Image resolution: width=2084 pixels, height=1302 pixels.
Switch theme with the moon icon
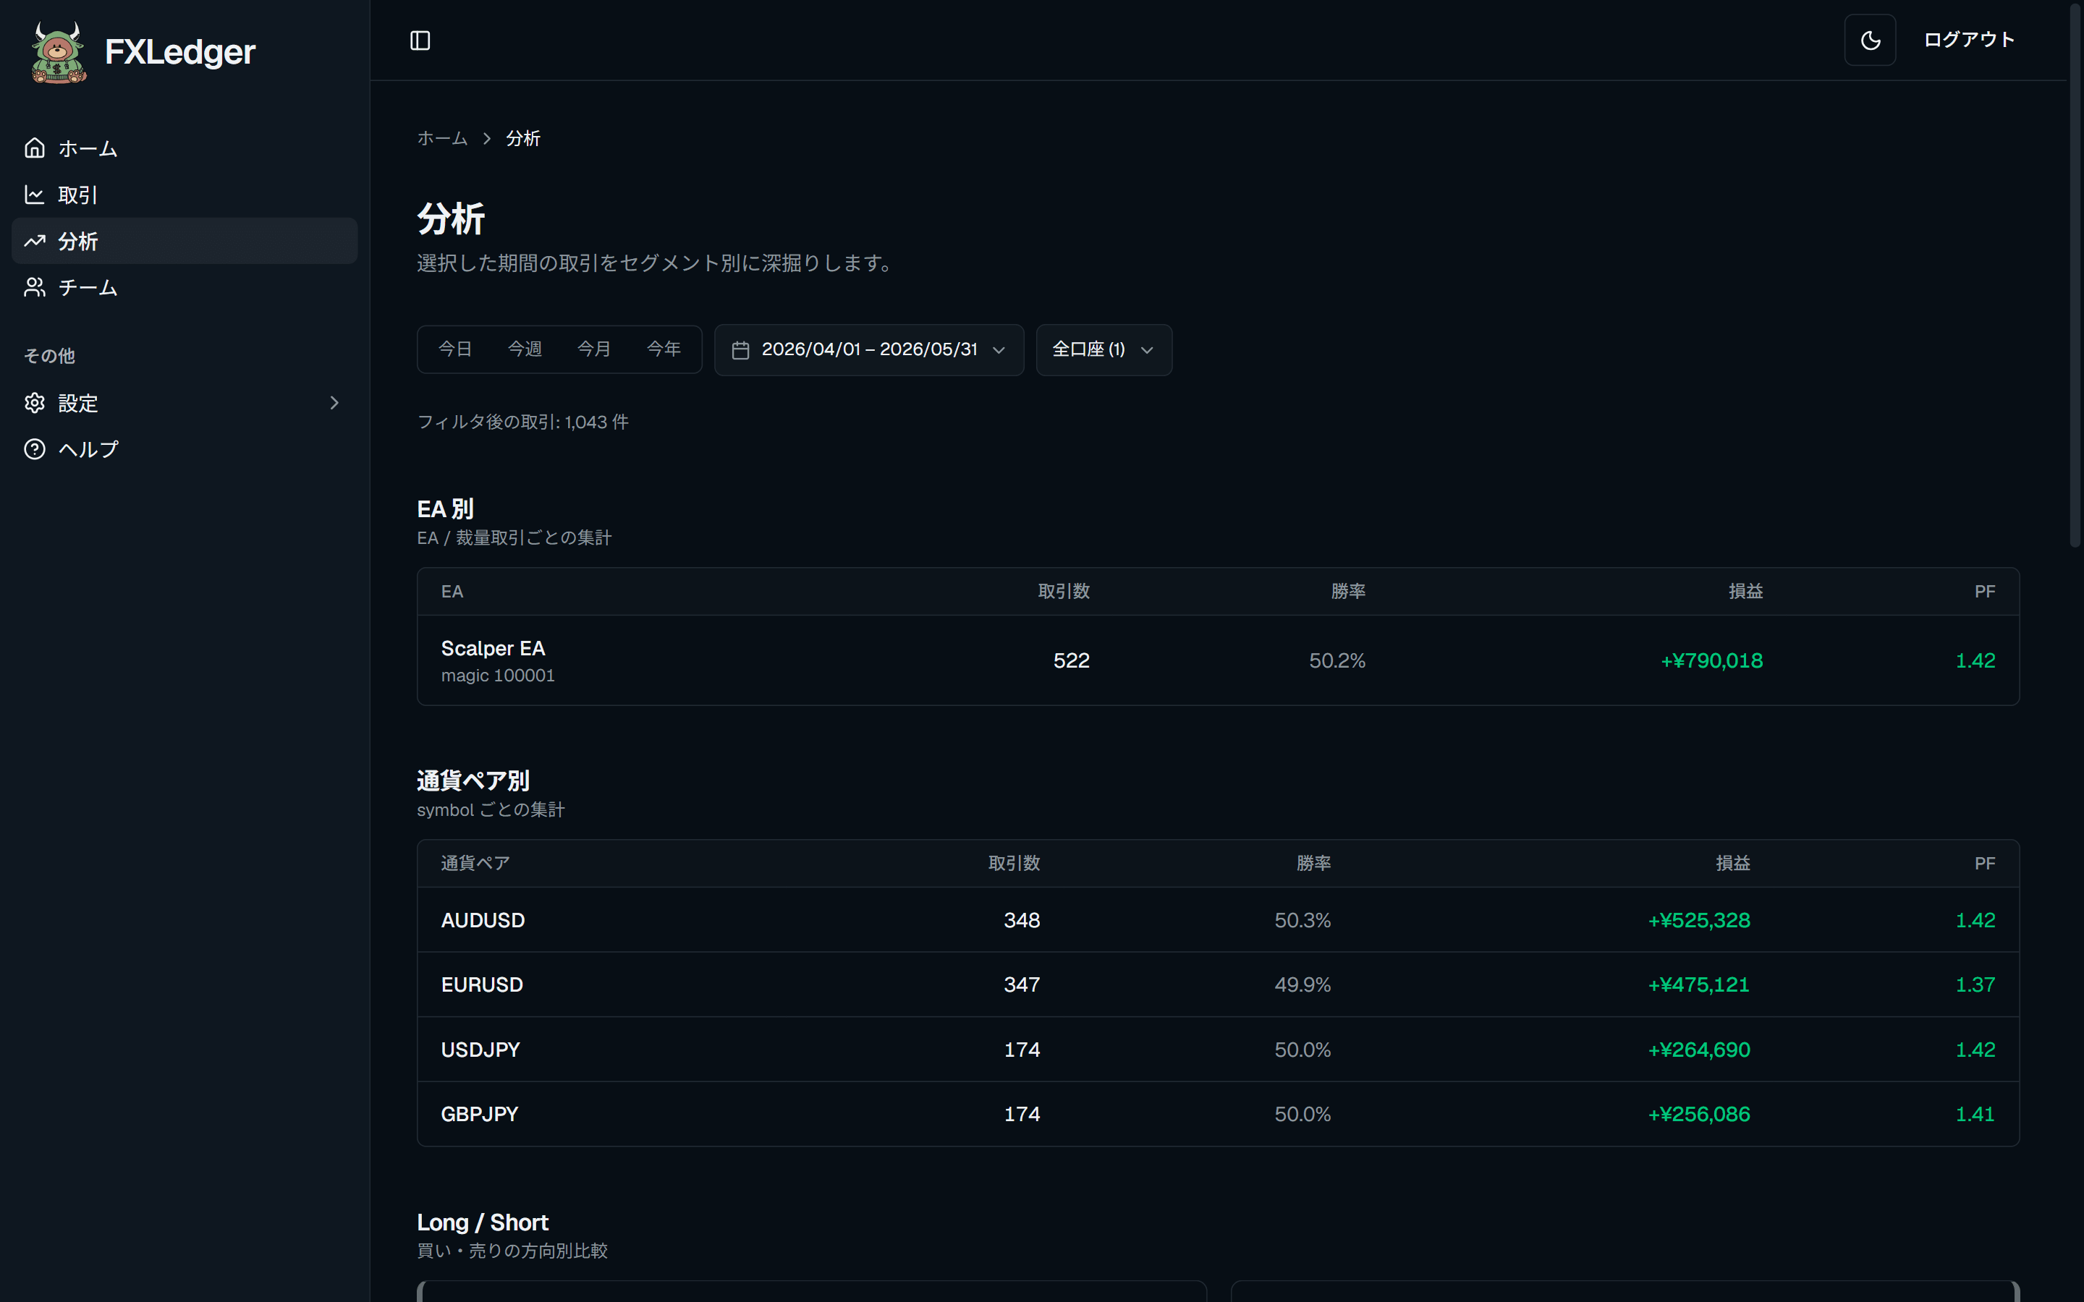1870,41
